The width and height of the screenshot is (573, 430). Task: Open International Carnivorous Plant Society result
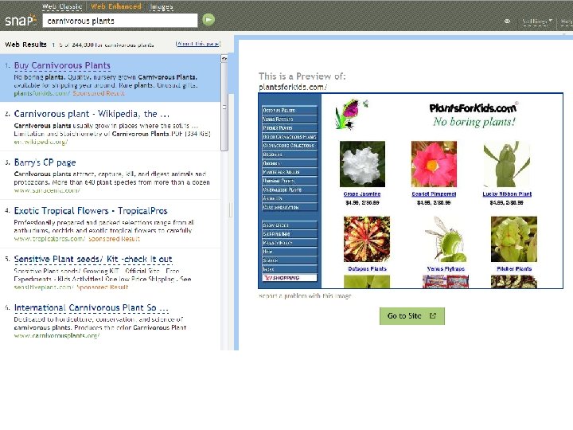pos(91,308)
